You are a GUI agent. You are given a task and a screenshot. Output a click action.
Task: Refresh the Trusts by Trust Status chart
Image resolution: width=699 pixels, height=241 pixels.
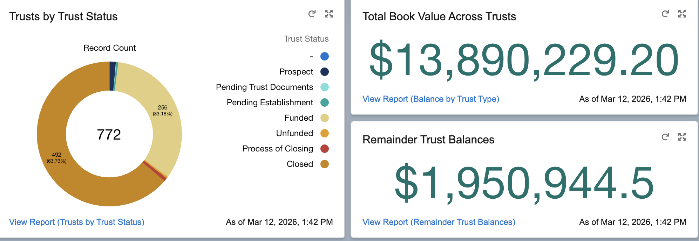point(312,14)
